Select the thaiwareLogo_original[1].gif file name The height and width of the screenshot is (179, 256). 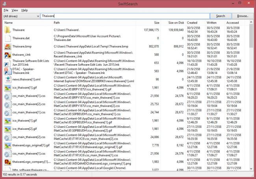pos(31,145)
